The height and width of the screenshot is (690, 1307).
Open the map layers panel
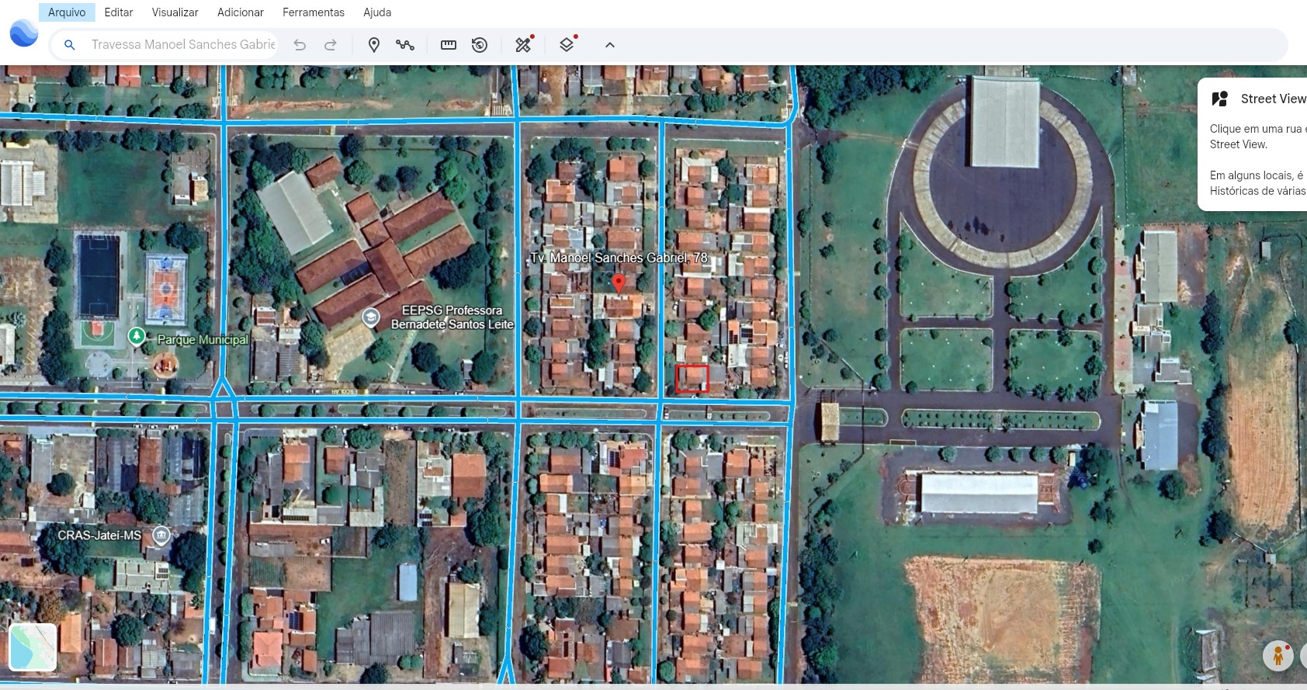click(x=567, y=45)
